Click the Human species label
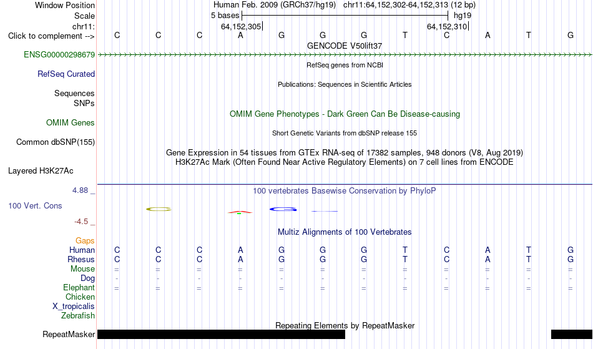The image size is (593, 349). pos(82,250)
